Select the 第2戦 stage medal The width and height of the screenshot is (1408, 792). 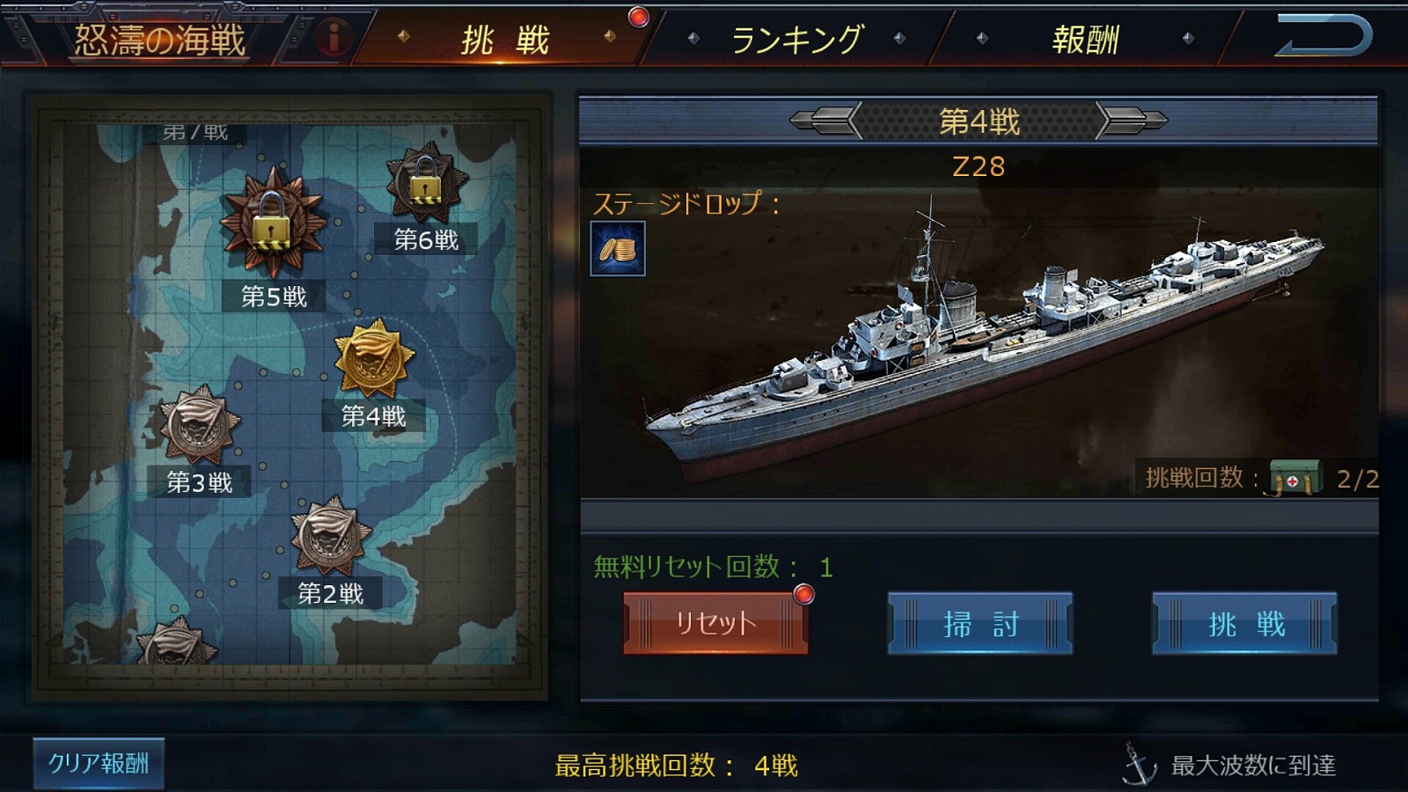point(331,535)
